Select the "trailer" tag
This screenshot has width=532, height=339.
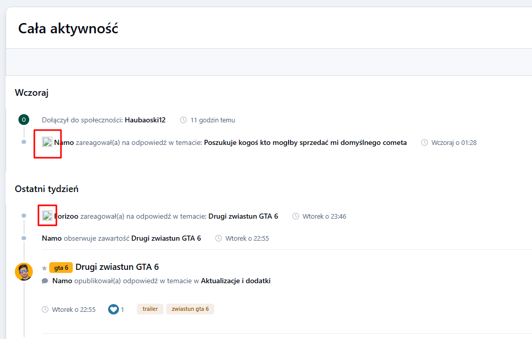(150, 309)
